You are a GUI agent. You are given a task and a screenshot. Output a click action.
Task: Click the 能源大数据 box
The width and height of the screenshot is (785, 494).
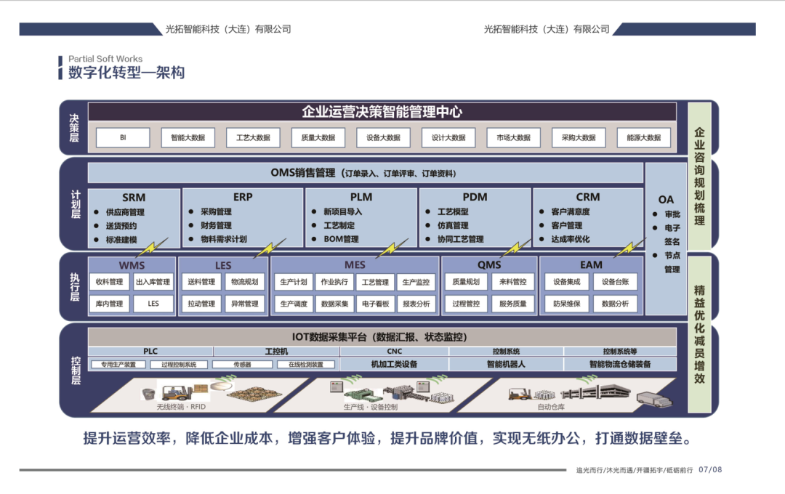[644, 137]
